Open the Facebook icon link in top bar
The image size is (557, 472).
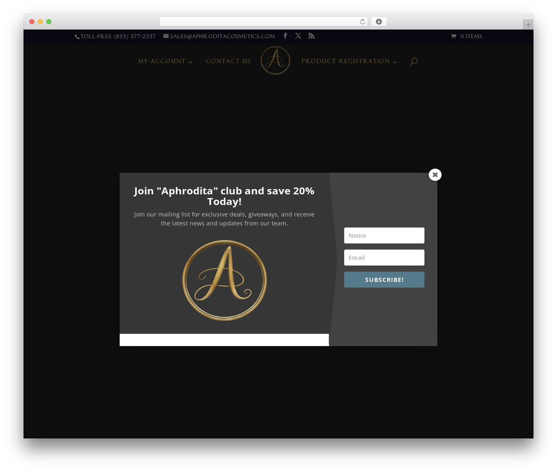pos(285,36)
